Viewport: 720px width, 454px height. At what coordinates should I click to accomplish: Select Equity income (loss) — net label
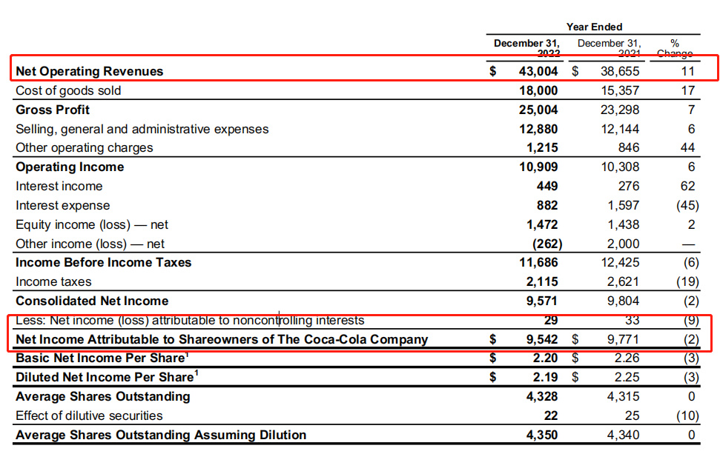pyautogui.click(x=92, y=224)
